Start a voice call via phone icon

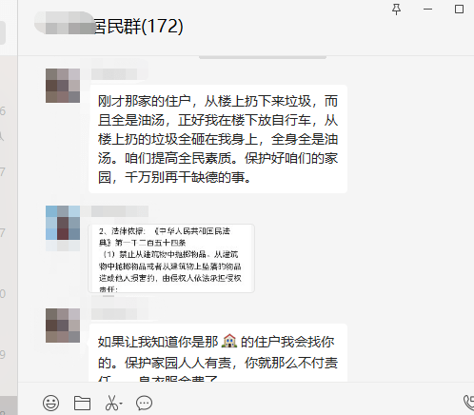(468, 403)
